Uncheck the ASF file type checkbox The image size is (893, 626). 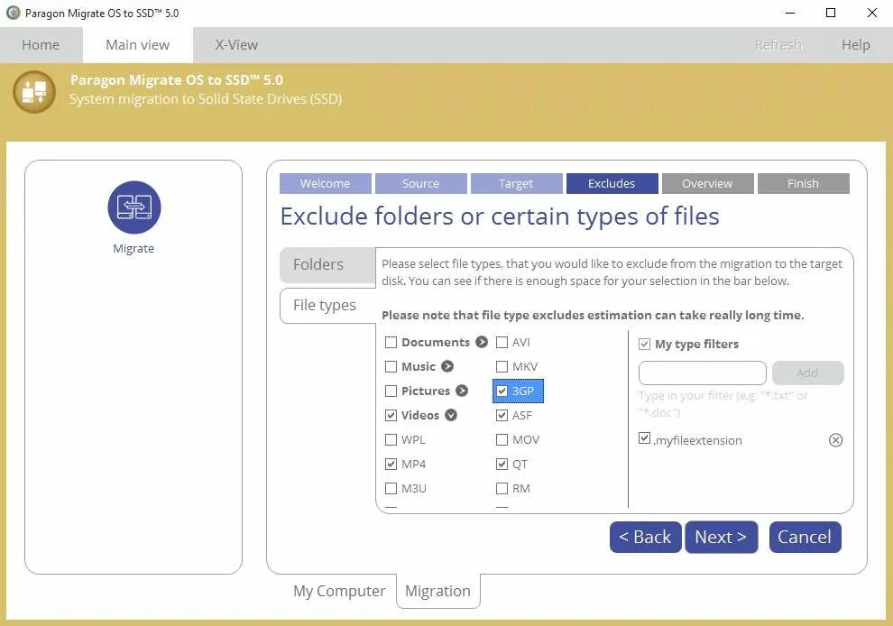tap(502, 415)
